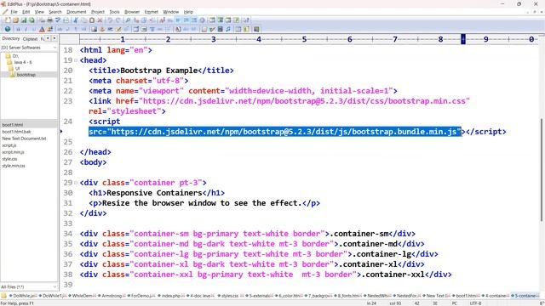545x306 pixels.
Task: Select the Java 4 - 6 folder
Action: point(23,62)
